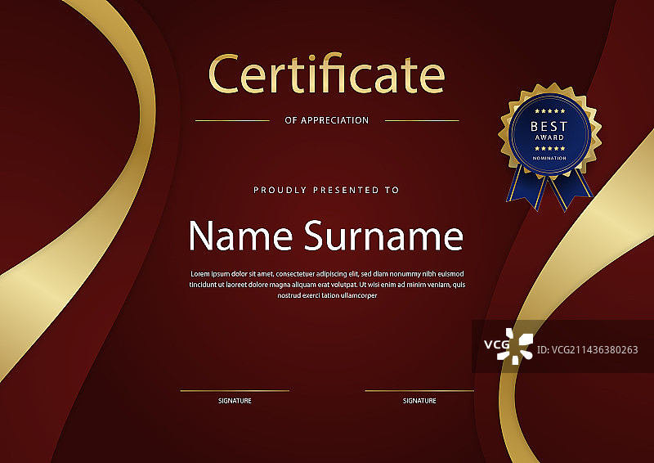Viewport: 654px width, 463px height.
Task: Click the right "SIGNATURE" label
Action: (x=419, y=400)
